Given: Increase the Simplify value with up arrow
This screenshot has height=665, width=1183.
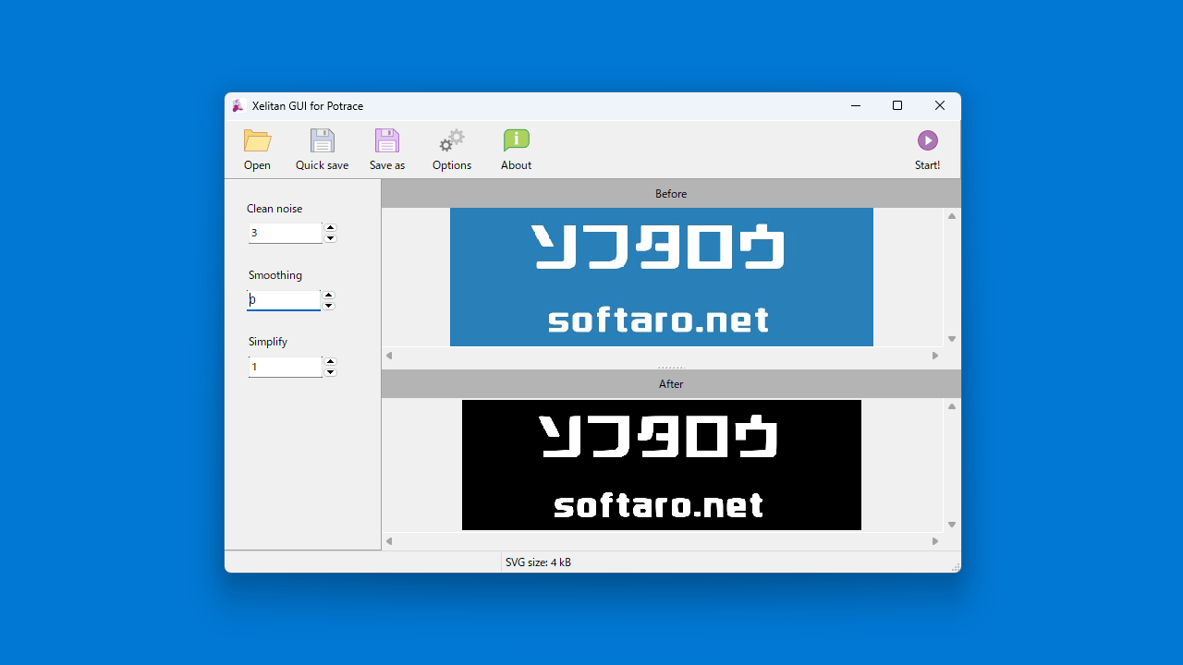Looking at the screenshot, I should (330, 361).
